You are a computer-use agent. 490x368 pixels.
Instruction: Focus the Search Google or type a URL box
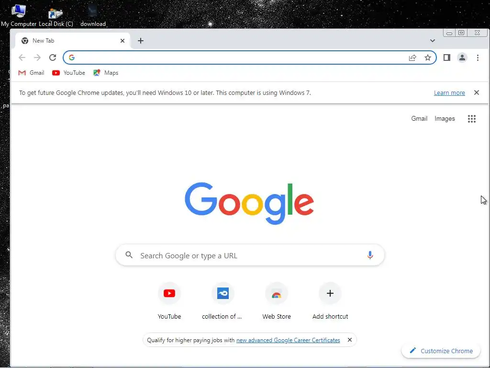[x=250, y=255]
